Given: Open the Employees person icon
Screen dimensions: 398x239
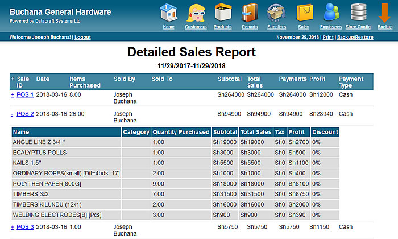Looking at the screenshot, I should pyautogui.click(x=330, y=13).
